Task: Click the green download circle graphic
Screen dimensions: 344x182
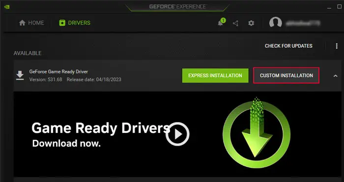Action: pyautogui.click(x=256, y=132)
